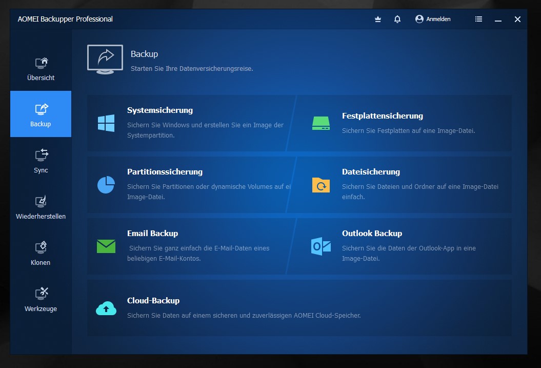Open Cloud-Backup title
The height and width of the screenshot is (368, 541).
point(153,301)
